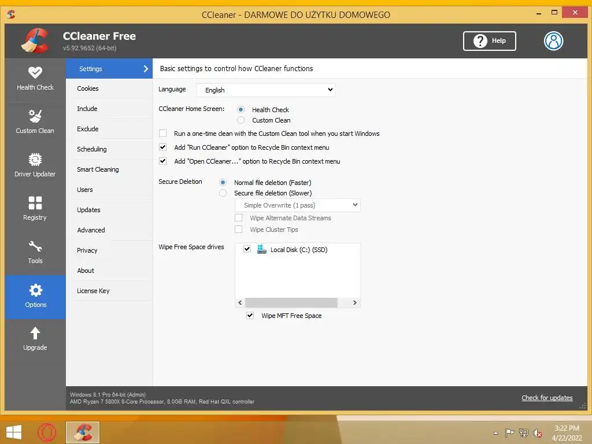The height and width of the screenshot is (444, 592).
Task: Toggle Wipe MFT Free Space checkbox
Action: tap(250, 315)
